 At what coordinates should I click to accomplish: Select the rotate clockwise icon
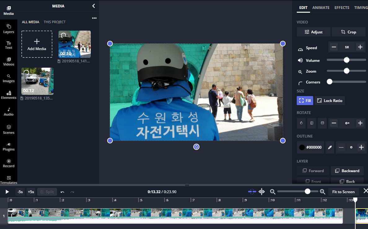301,123
